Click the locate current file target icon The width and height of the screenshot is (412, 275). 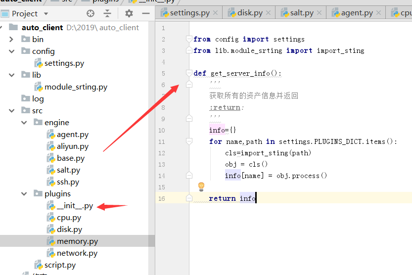tap(91, 13)
